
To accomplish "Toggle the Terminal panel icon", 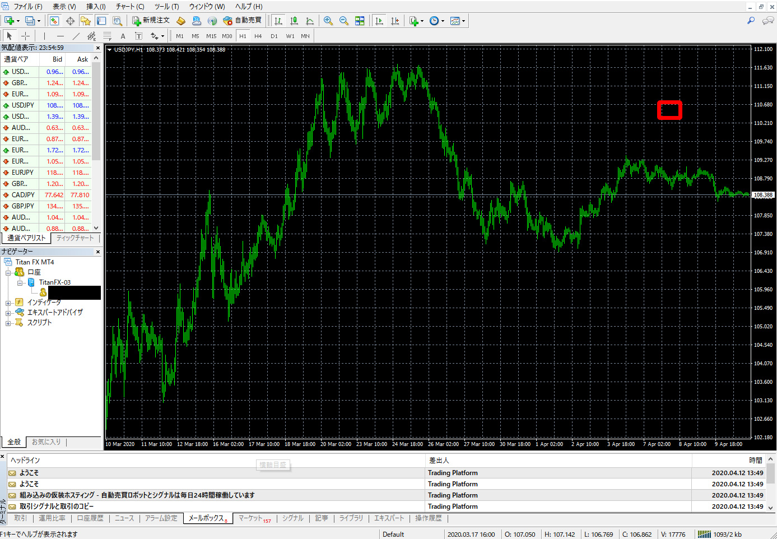I will [x=101, y=21].
